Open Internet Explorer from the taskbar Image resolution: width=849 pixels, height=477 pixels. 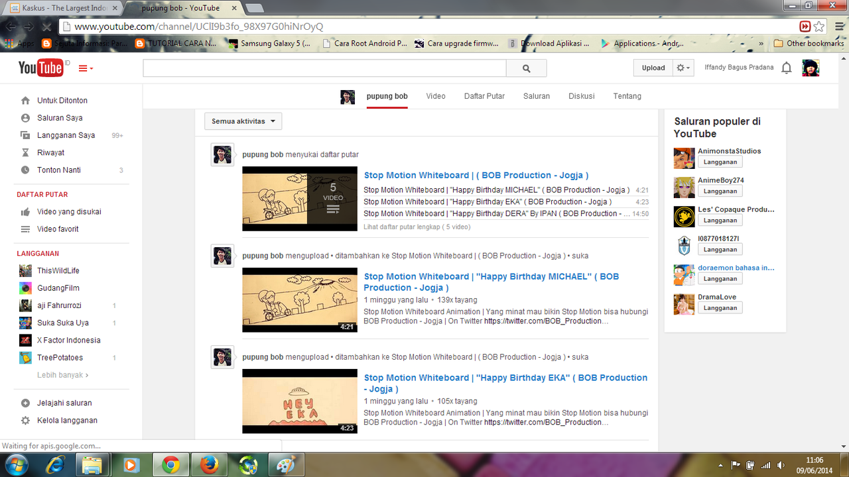[x=54, y=465]
